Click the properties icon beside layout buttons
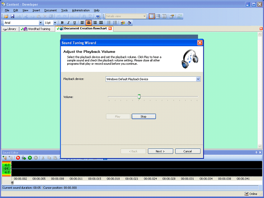The image size is (264, 198). 172,16
